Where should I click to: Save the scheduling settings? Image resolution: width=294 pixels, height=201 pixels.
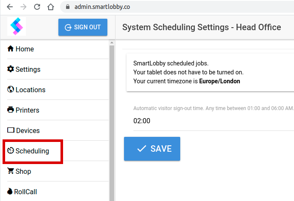click(152, 149)
